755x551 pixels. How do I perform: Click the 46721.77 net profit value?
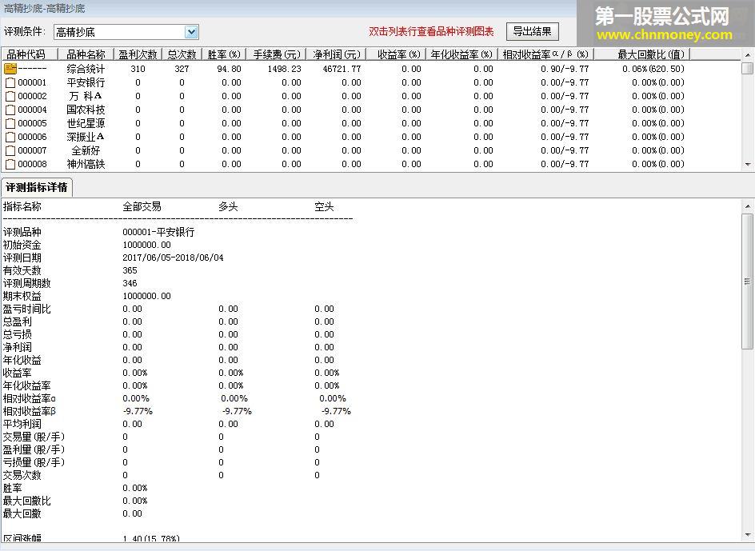[x=342, y=69]
